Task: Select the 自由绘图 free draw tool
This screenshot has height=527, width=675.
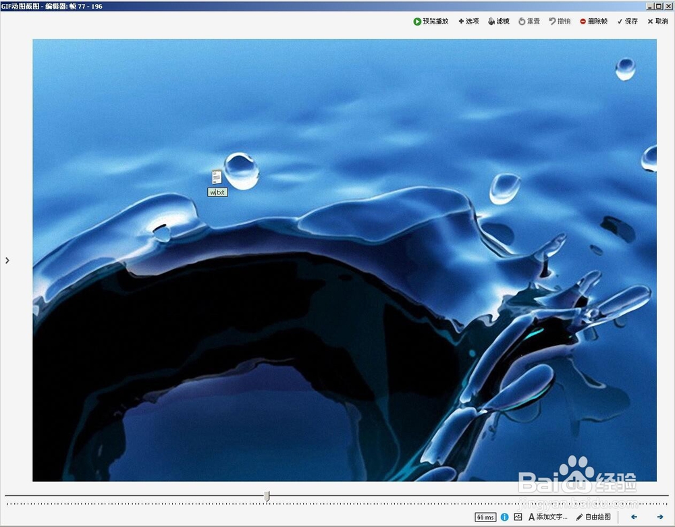Action: (593, 517)
